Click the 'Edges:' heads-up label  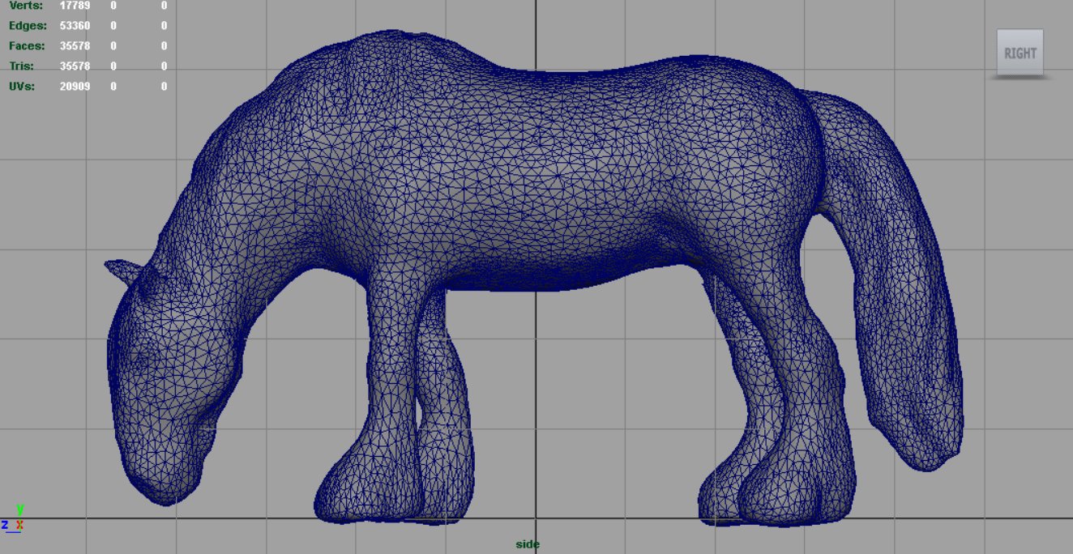(x=28, y=26)
